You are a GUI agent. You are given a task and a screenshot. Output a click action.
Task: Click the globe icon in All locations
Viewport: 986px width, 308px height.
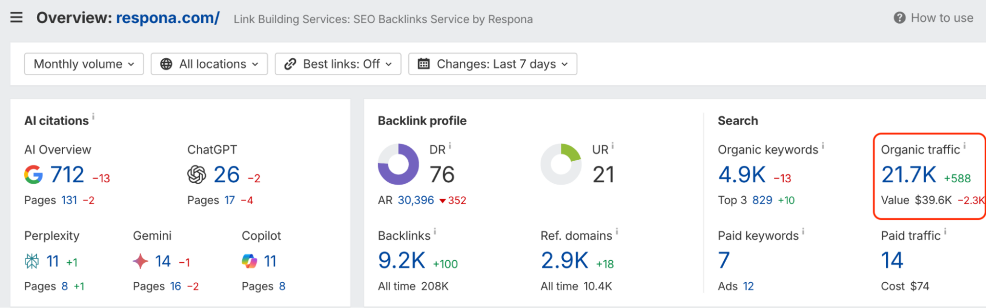[166, 64]
